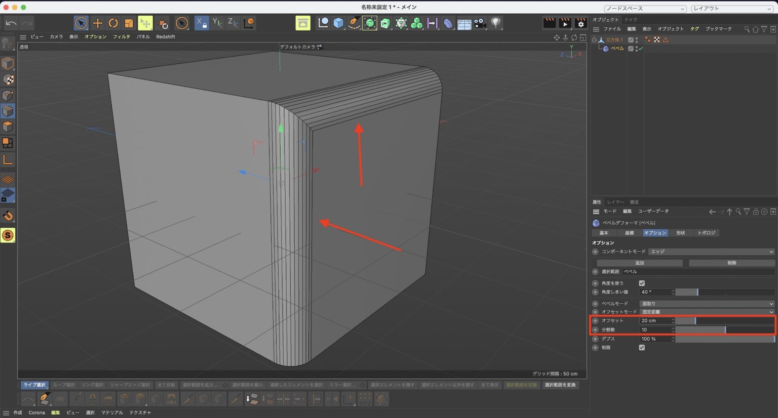Select the Live Selection tool in the toolbar
The height and width of the screenshot is (418, 778).
pos(81,23)
